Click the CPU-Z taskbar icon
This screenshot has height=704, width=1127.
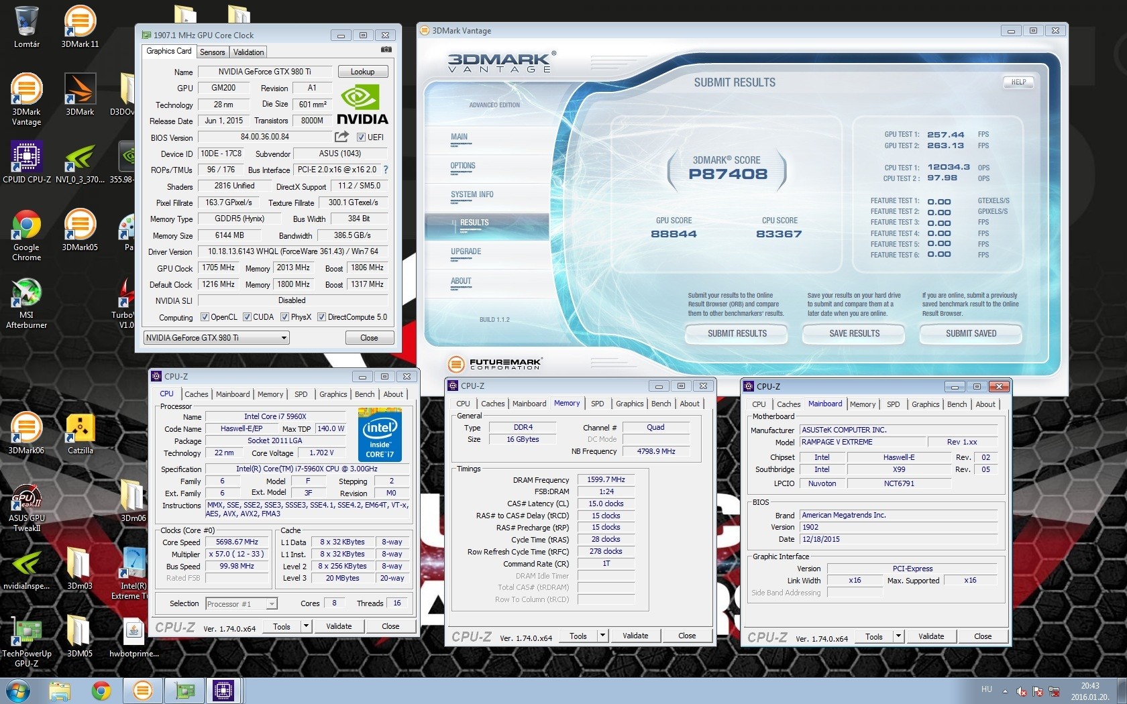pos(223,691)
